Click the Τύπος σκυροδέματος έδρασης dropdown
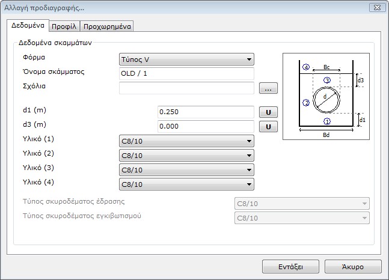Image resolution: width=389 pixels, height=280 pixels. tap(301, 203)
